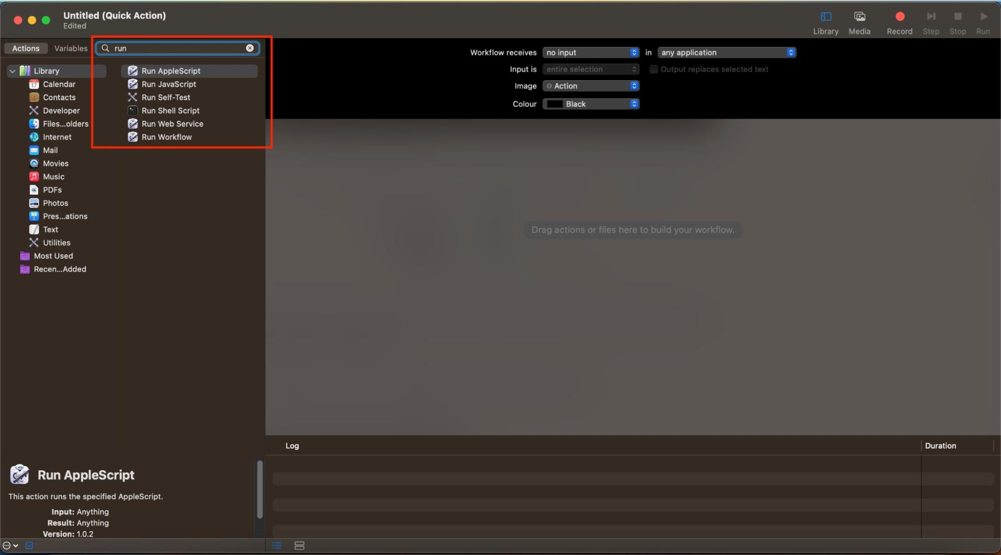Select Run Web Service action
This screenshot has width=1001, height=555.
point(189,124)
